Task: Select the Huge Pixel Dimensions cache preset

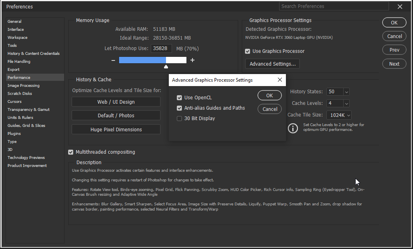Action: point(116,129)
